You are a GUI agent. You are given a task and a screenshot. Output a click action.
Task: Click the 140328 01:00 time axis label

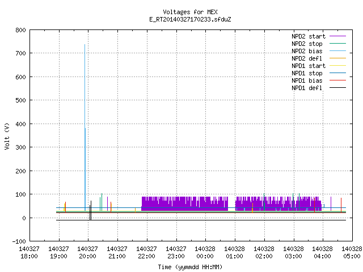click(234, 253)
